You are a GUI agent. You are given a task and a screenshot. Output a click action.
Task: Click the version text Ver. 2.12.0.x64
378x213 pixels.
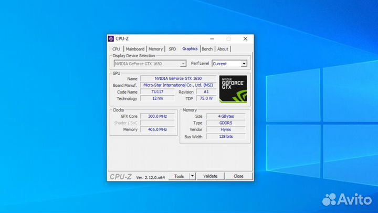(151, 178)
